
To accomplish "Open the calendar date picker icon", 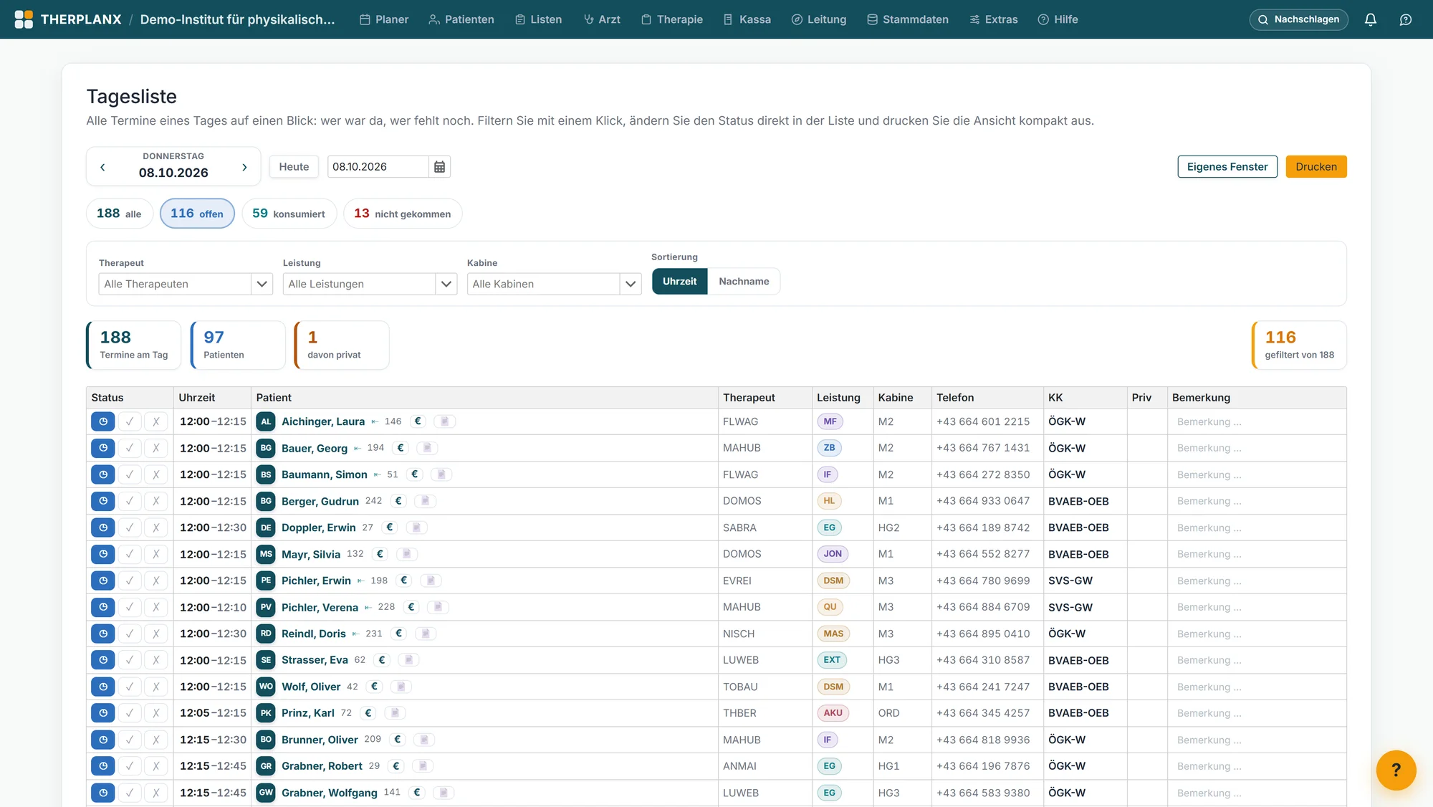I will [x=439, y=167].
